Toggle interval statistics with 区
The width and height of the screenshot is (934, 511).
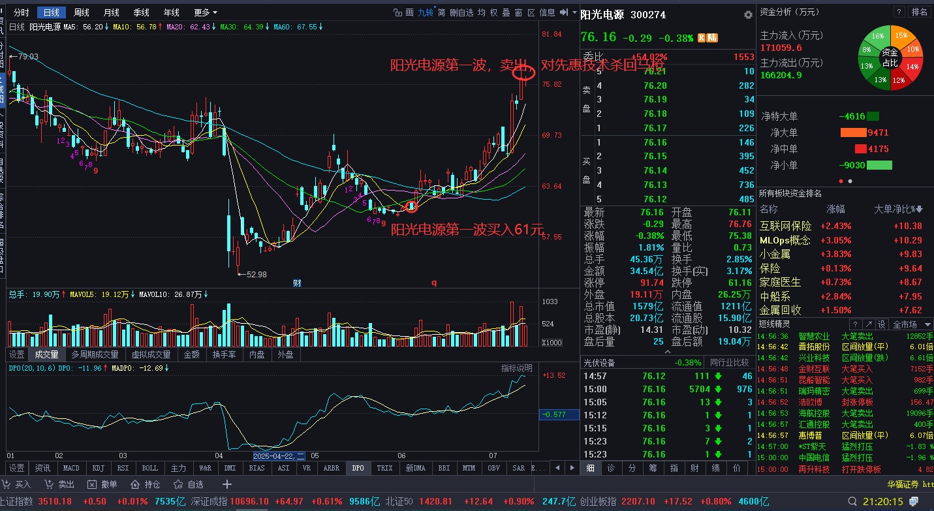click(x=531, y=12)
